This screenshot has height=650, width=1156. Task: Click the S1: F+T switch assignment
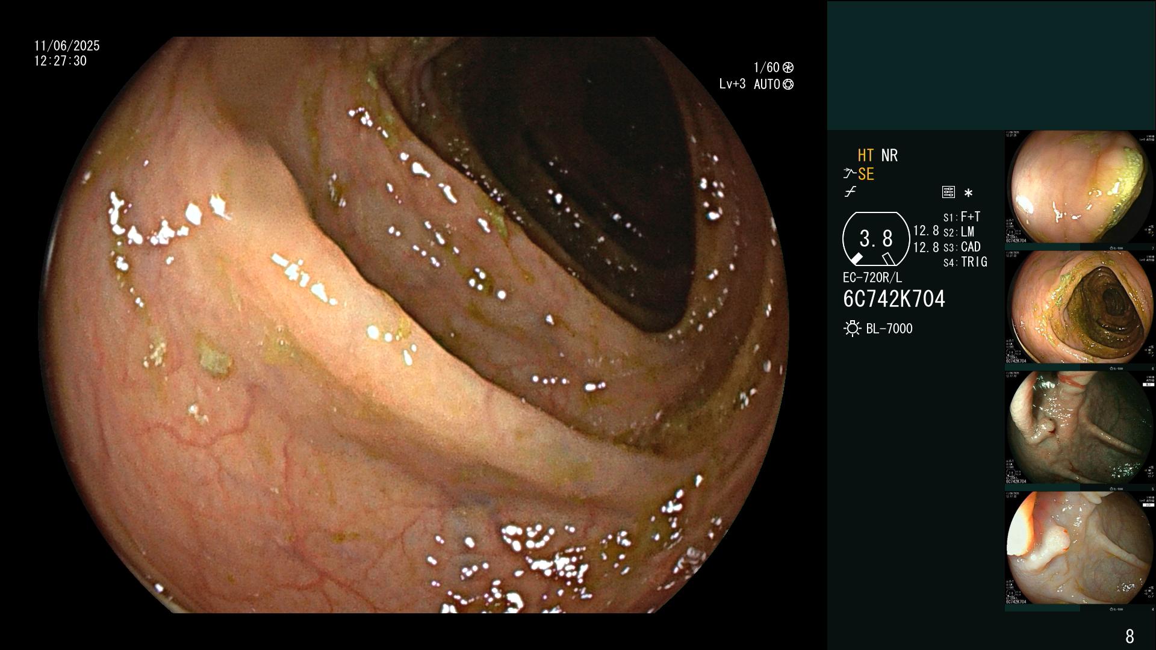(x=962, y=217)
